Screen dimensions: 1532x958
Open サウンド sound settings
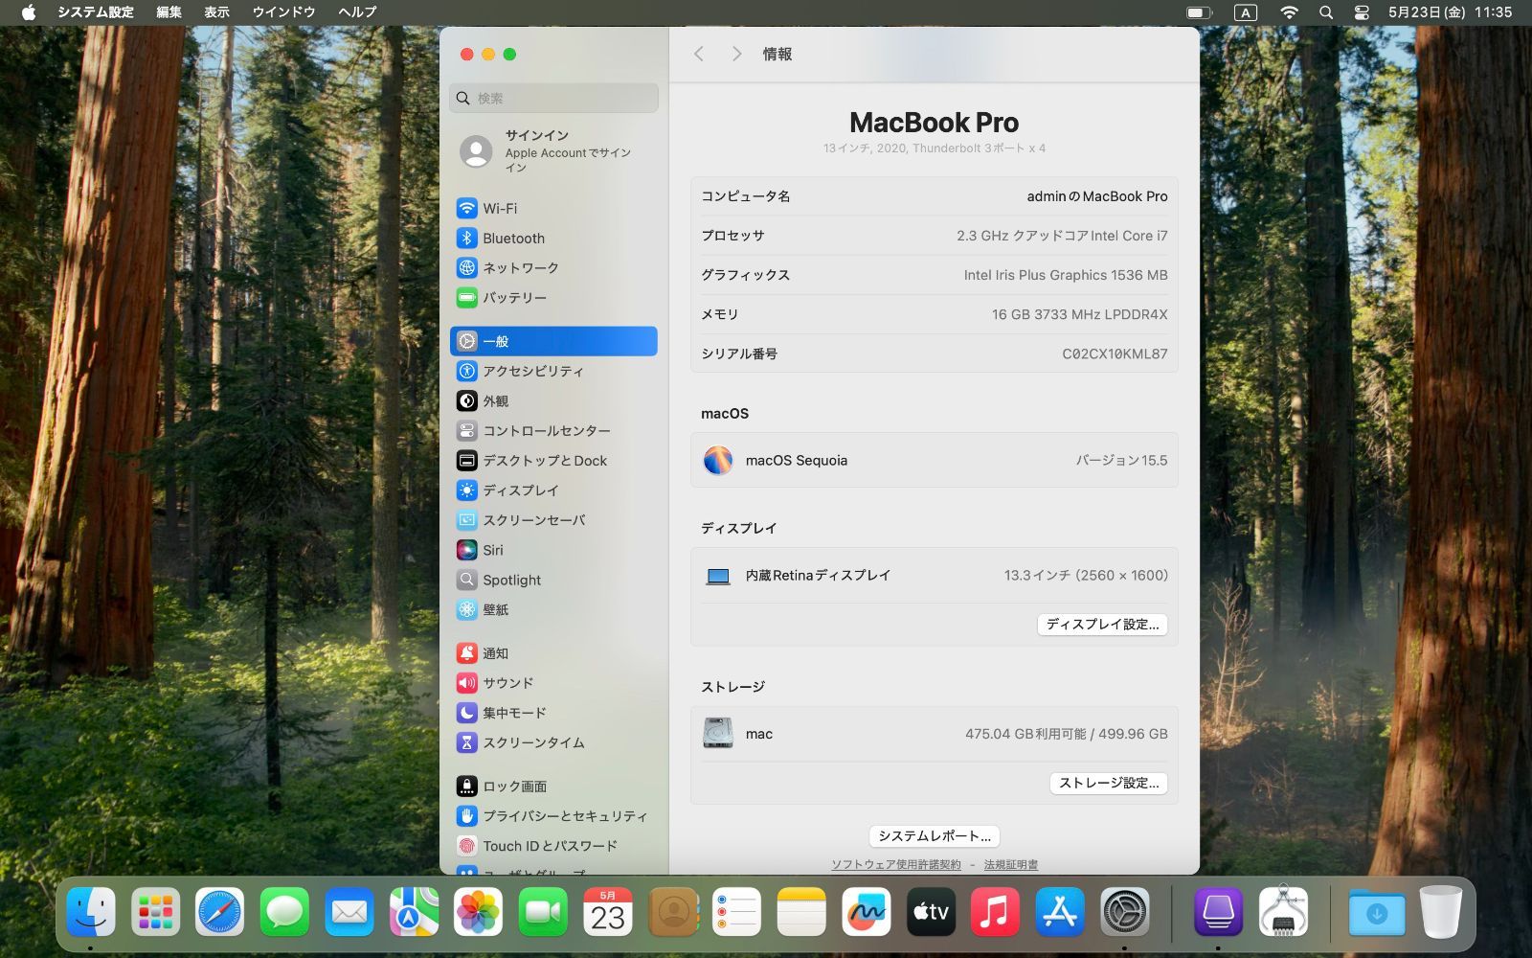pyautogui.click(x=553, y=682)
